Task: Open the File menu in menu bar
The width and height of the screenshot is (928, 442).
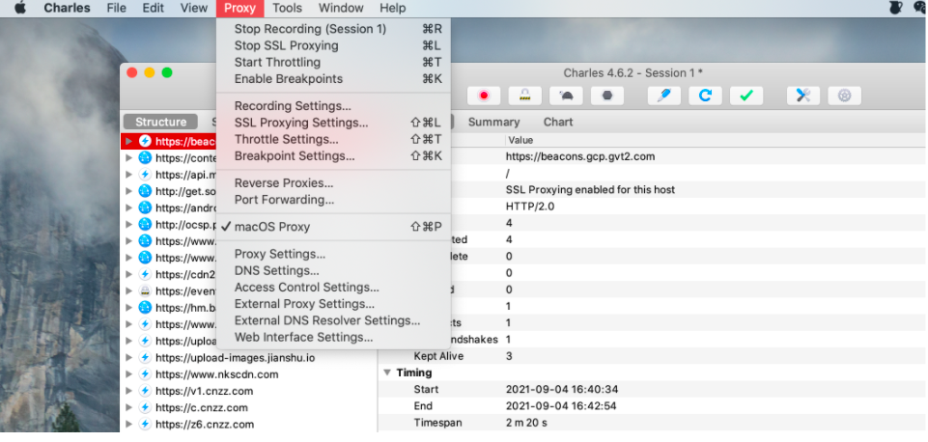Action: (117, 8)
